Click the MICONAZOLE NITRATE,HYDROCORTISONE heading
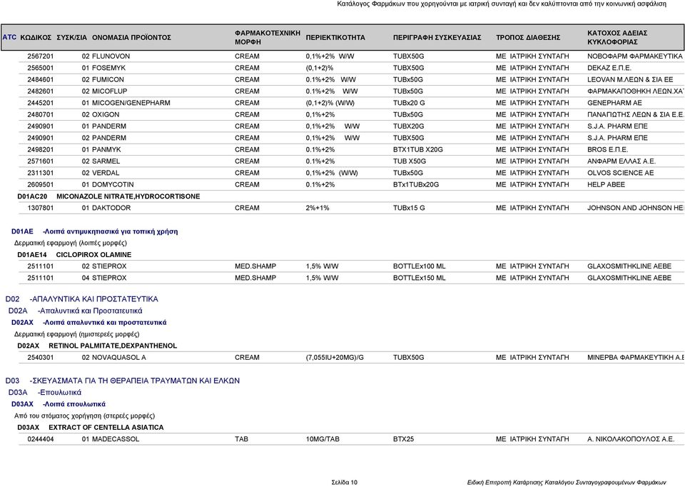 128,196
